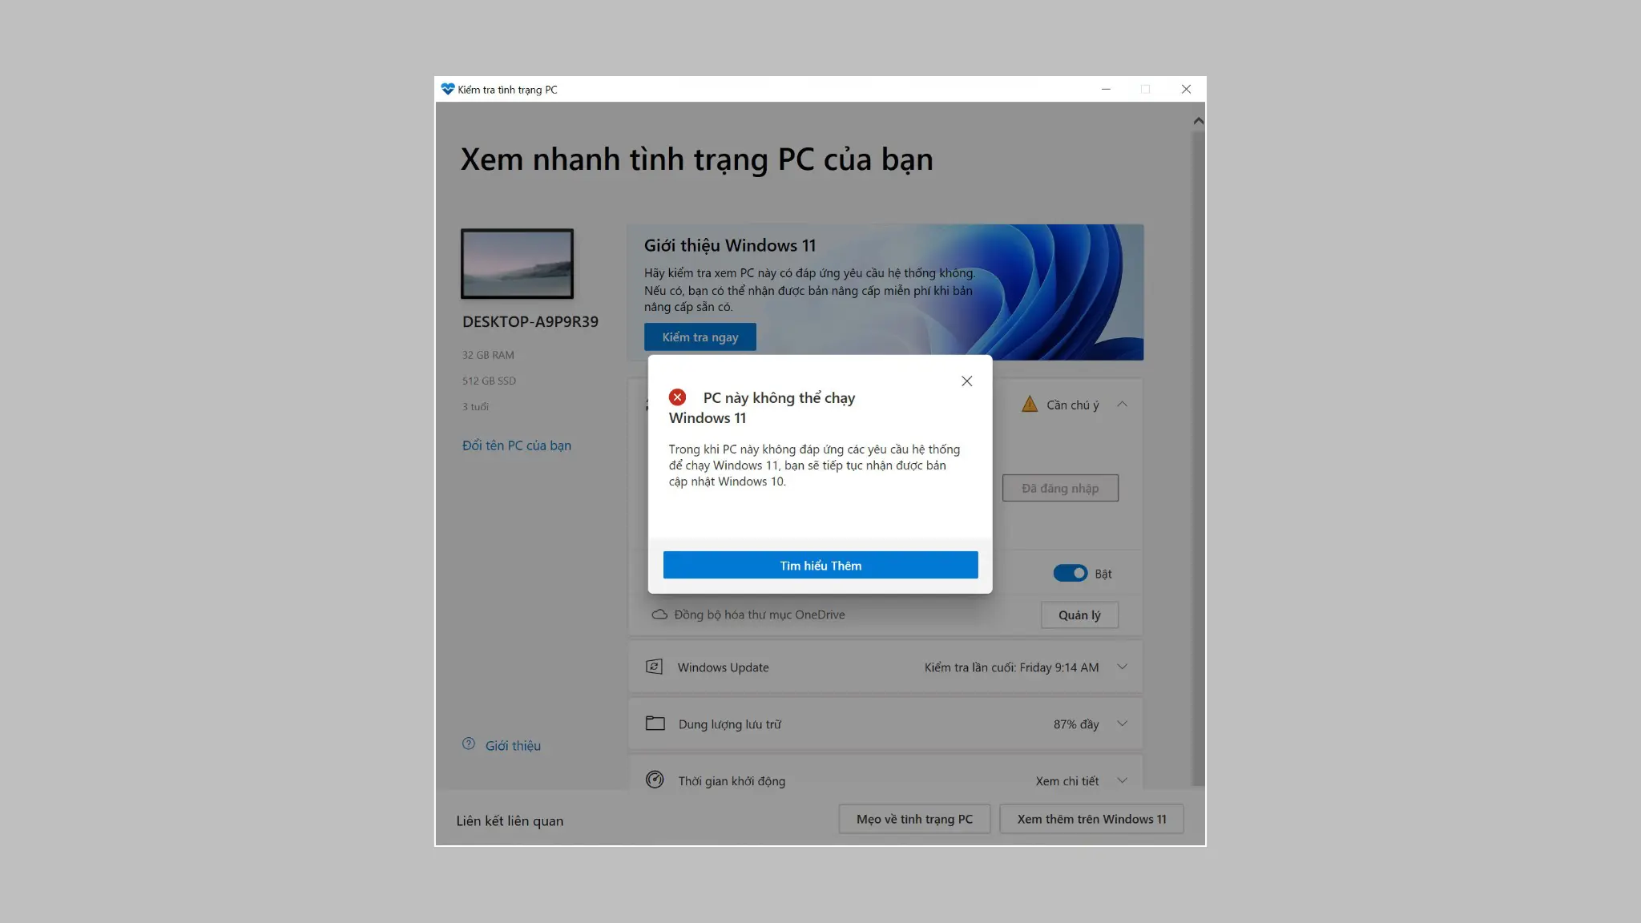Expand Thời gian khởi động chevron
Screen dimensions: 1641x923
pos(1122,780)
